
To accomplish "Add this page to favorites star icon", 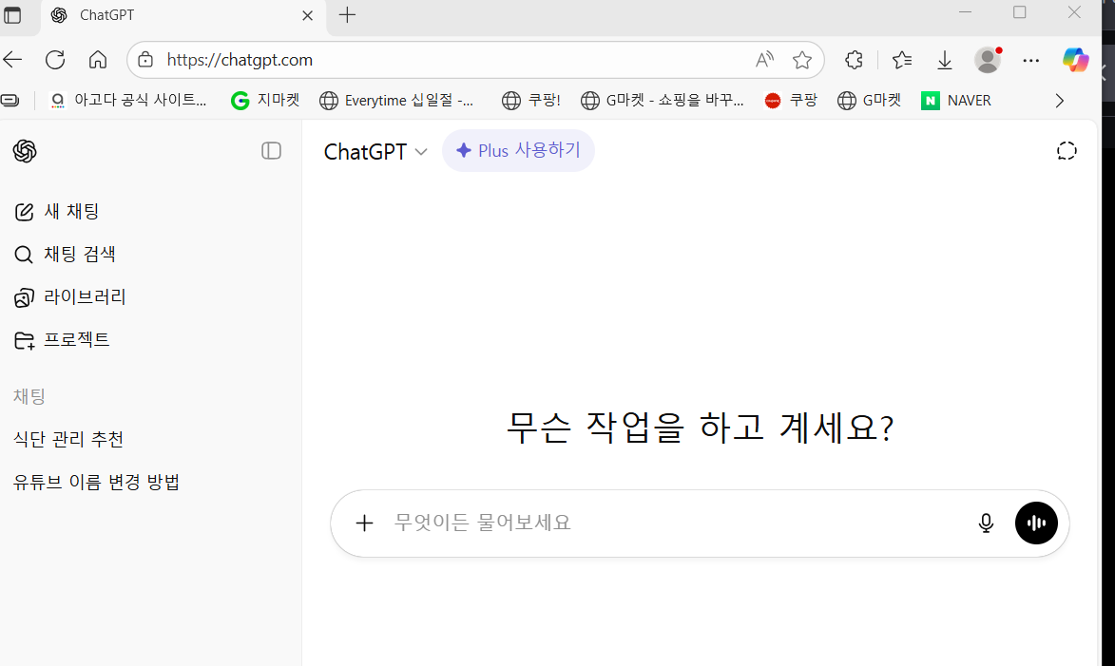I will pyautogui.click(x=802, y=60).
